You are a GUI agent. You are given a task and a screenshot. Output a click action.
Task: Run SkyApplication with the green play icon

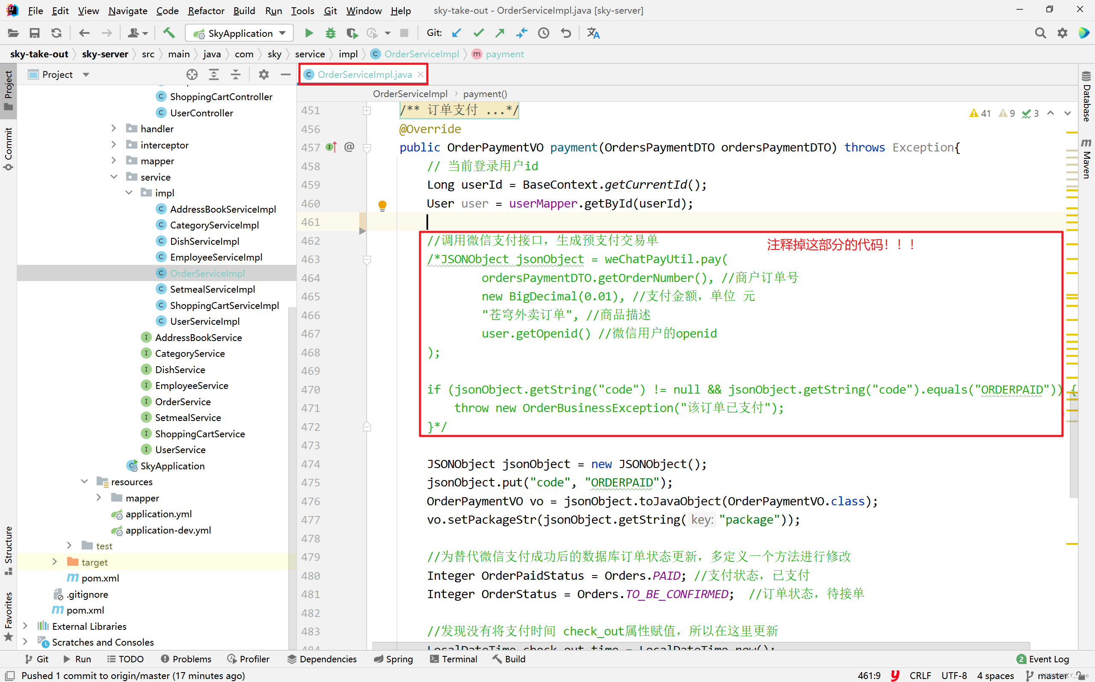point(309,33)
